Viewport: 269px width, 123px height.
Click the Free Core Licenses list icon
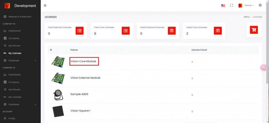coord(126,31)
